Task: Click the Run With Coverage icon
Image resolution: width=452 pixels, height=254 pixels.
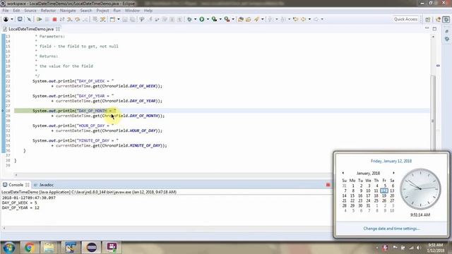Action: point(214,19)
